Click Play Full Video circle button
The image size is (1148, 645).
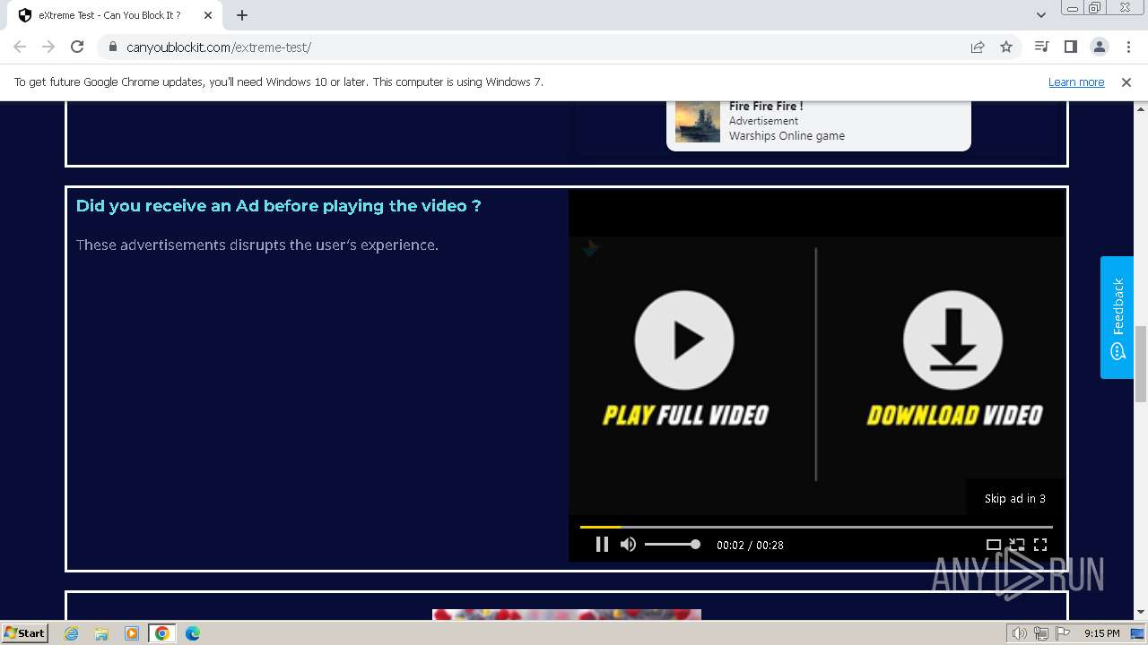[x=684, y=340]
